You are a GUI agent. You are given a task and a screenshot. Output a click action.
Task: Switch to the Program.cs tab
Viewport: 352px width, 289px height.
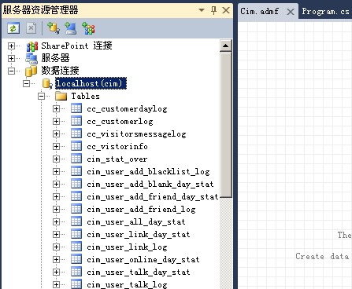point(325,11)
